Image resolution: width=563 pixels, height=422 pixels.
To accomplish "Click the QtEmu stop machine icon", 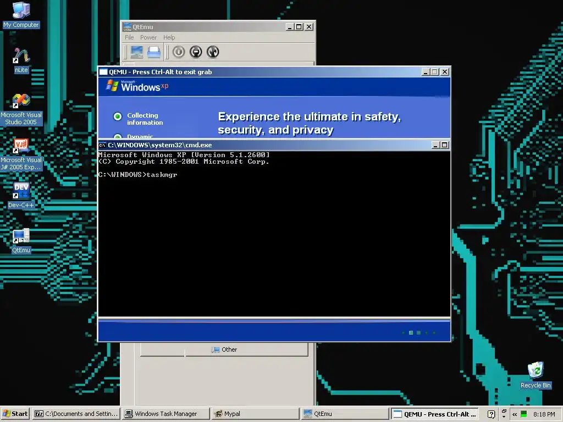I will click(x=196, y=52).
